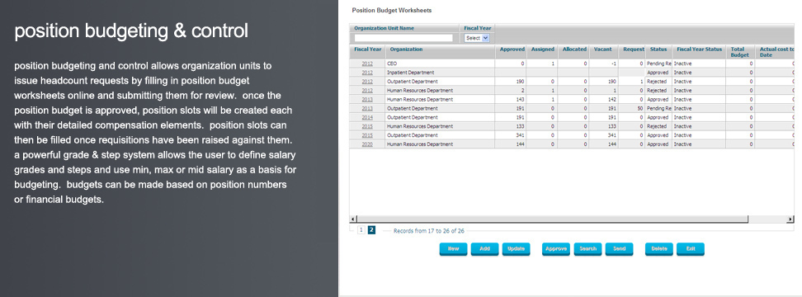
Task: Click the Update button
Action: tap(516, 249)
